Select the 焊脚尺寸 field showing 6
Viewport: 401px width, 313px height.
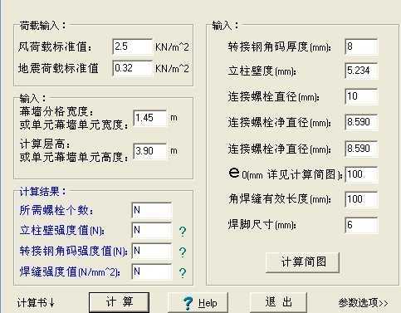[x=361, y=225]
